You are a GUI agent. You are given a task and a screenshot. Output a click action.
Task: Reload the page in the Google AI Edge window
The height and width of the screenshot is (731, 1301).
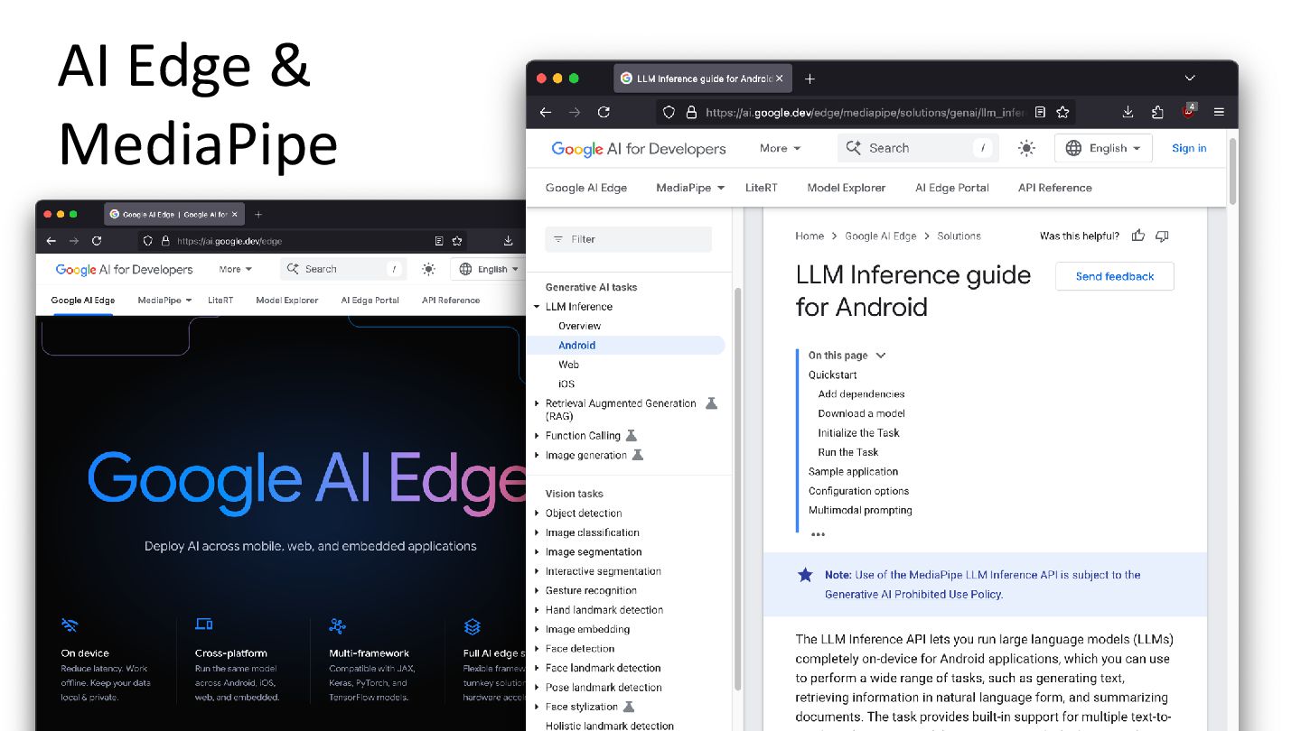(x=97, y=241)
